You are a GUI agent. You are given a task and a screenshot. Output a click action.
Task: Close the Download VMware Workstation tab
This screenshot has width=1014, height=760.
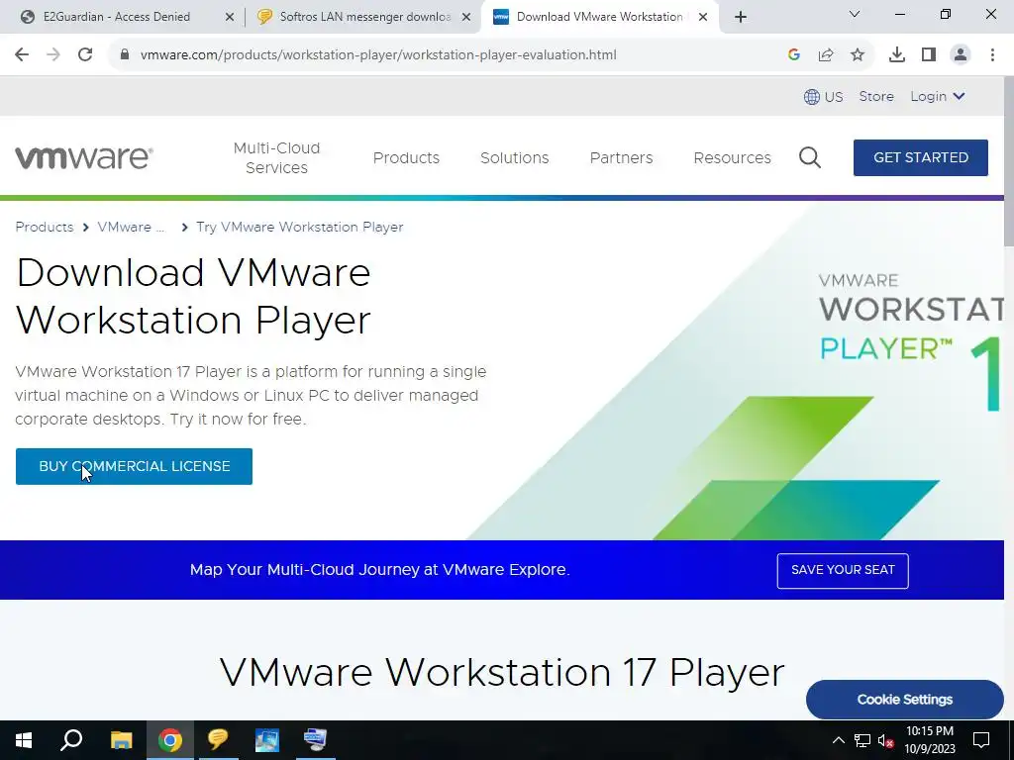[x=703, y=18]
